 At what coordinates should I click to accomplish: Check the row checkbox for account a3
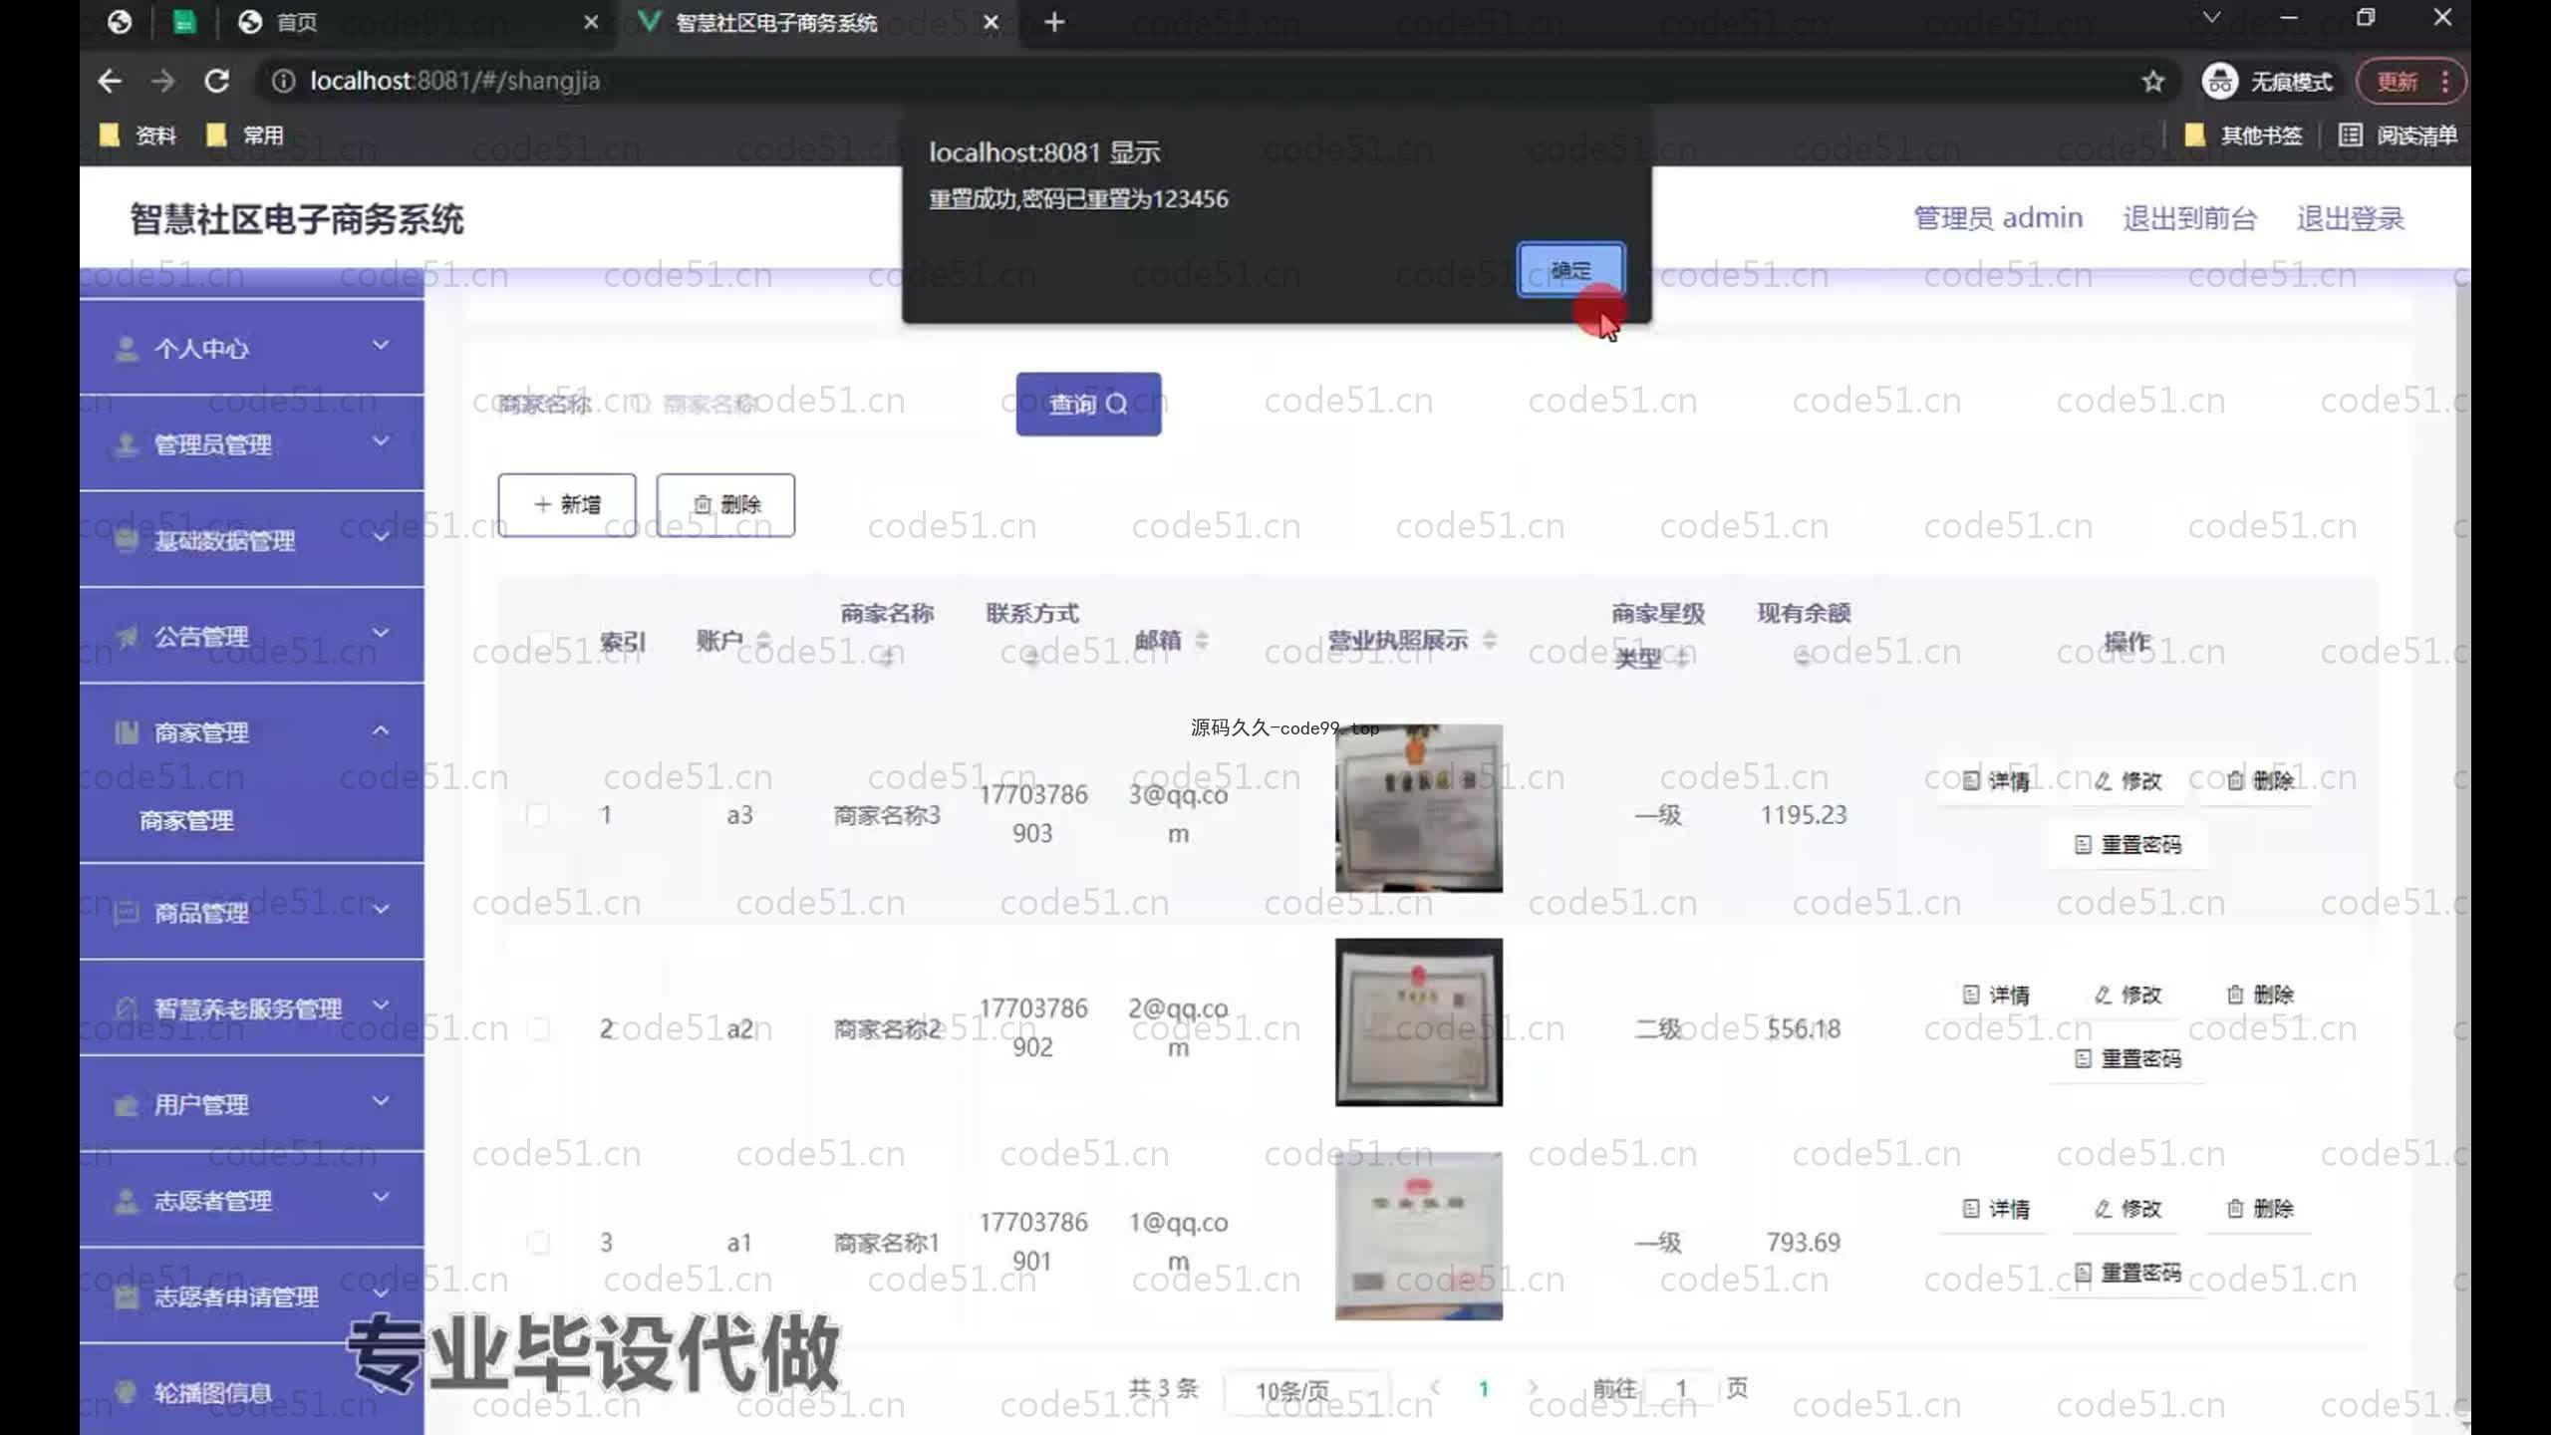pyautogui.click(x=538, y=814)
